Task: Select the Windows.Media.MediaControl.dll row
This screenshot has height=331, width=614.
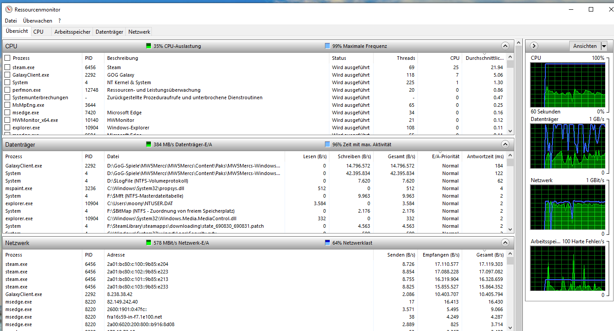Action: point(255,218)
